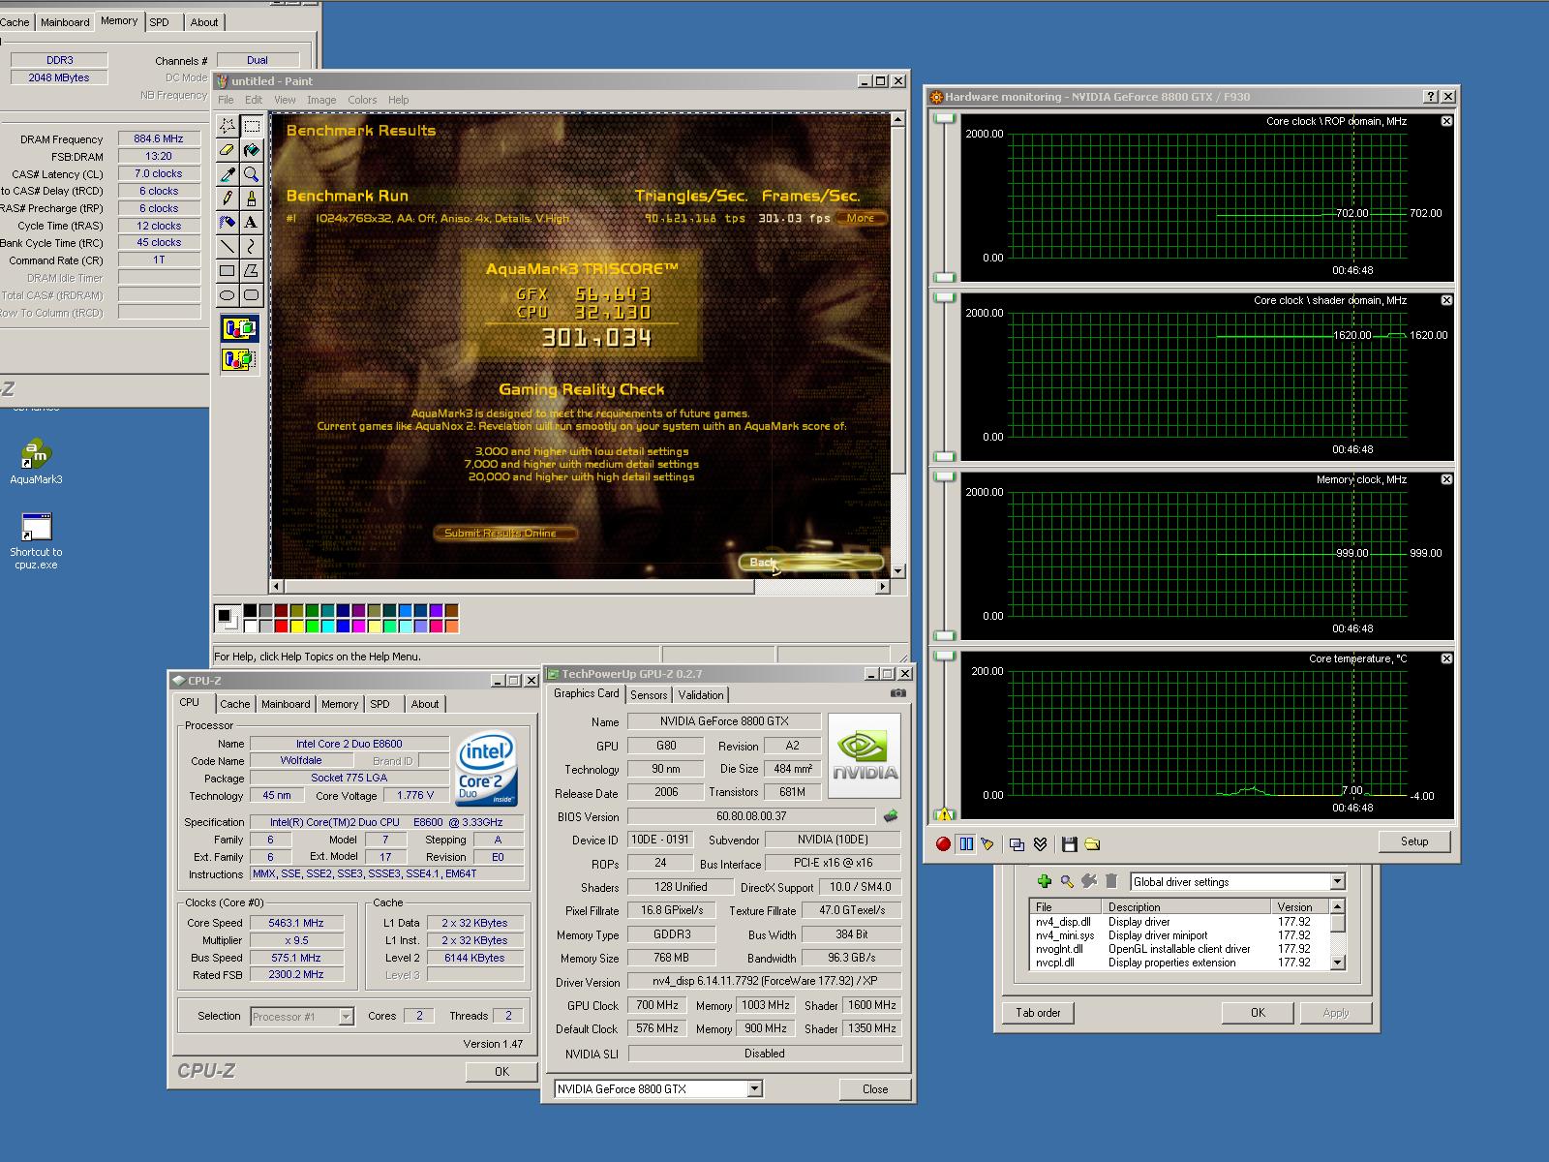The image size is (1549, 1162).
Task: Pick the Eraser tool in Paint
Action: pos(227,150)
